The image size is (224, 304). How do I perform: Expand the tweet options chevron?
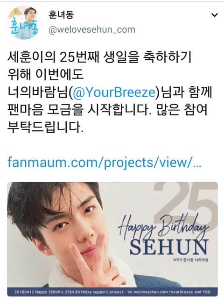click(215, 15)
